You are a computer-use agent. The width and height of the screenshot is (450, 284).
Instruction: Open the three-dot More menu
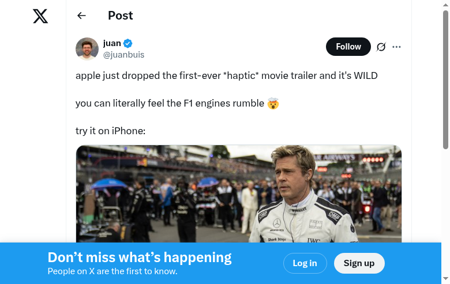pos(396,47)
